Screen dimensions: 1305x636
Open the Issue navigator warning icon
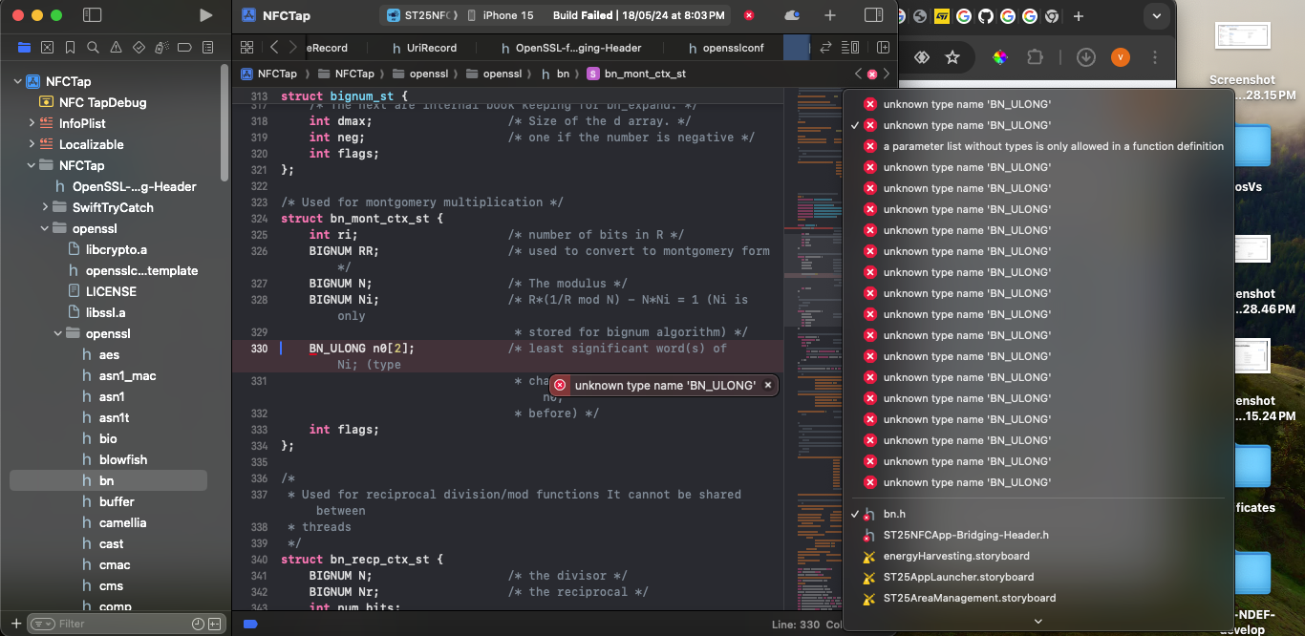click(x=116, y=46)
